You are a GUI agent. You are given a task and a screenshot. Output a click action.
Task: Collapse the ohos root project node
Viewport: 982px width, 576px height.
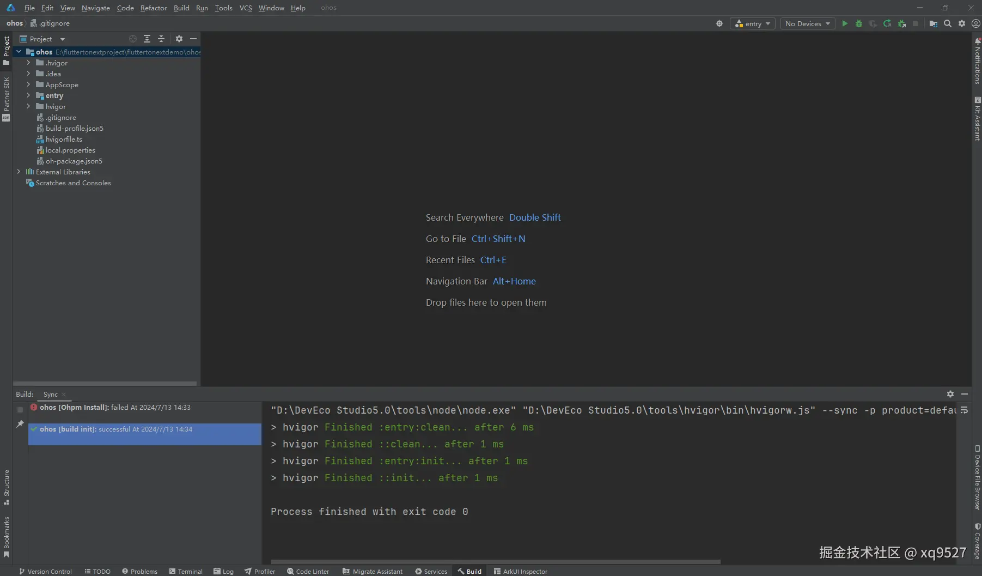coord(19,52)
